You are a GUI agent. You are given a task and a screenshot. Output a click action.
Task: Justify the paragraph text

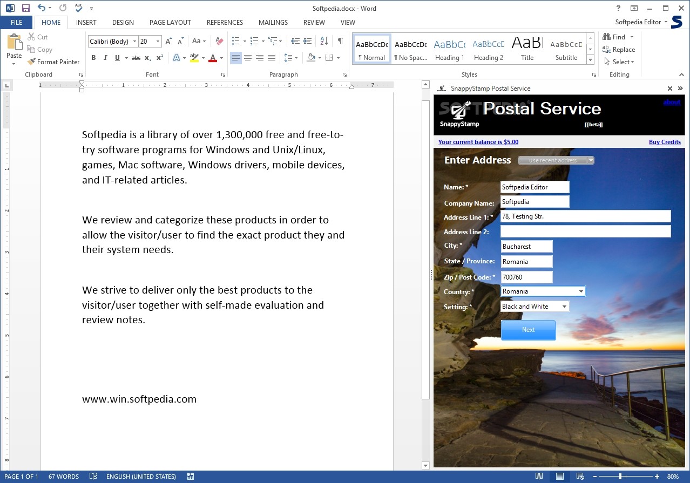272,58
